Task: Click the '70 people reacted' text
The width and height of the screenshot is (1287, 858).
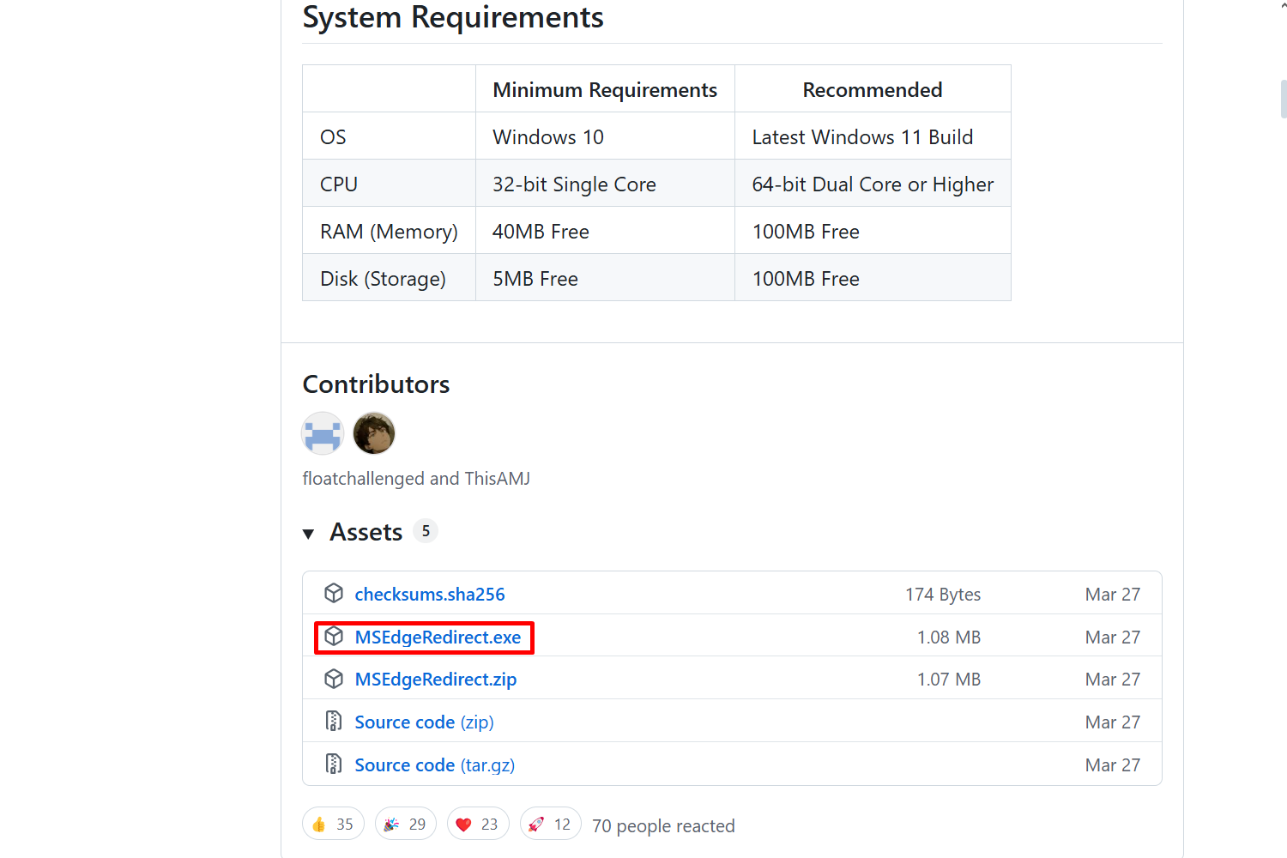Action: [x=663, y=825]
